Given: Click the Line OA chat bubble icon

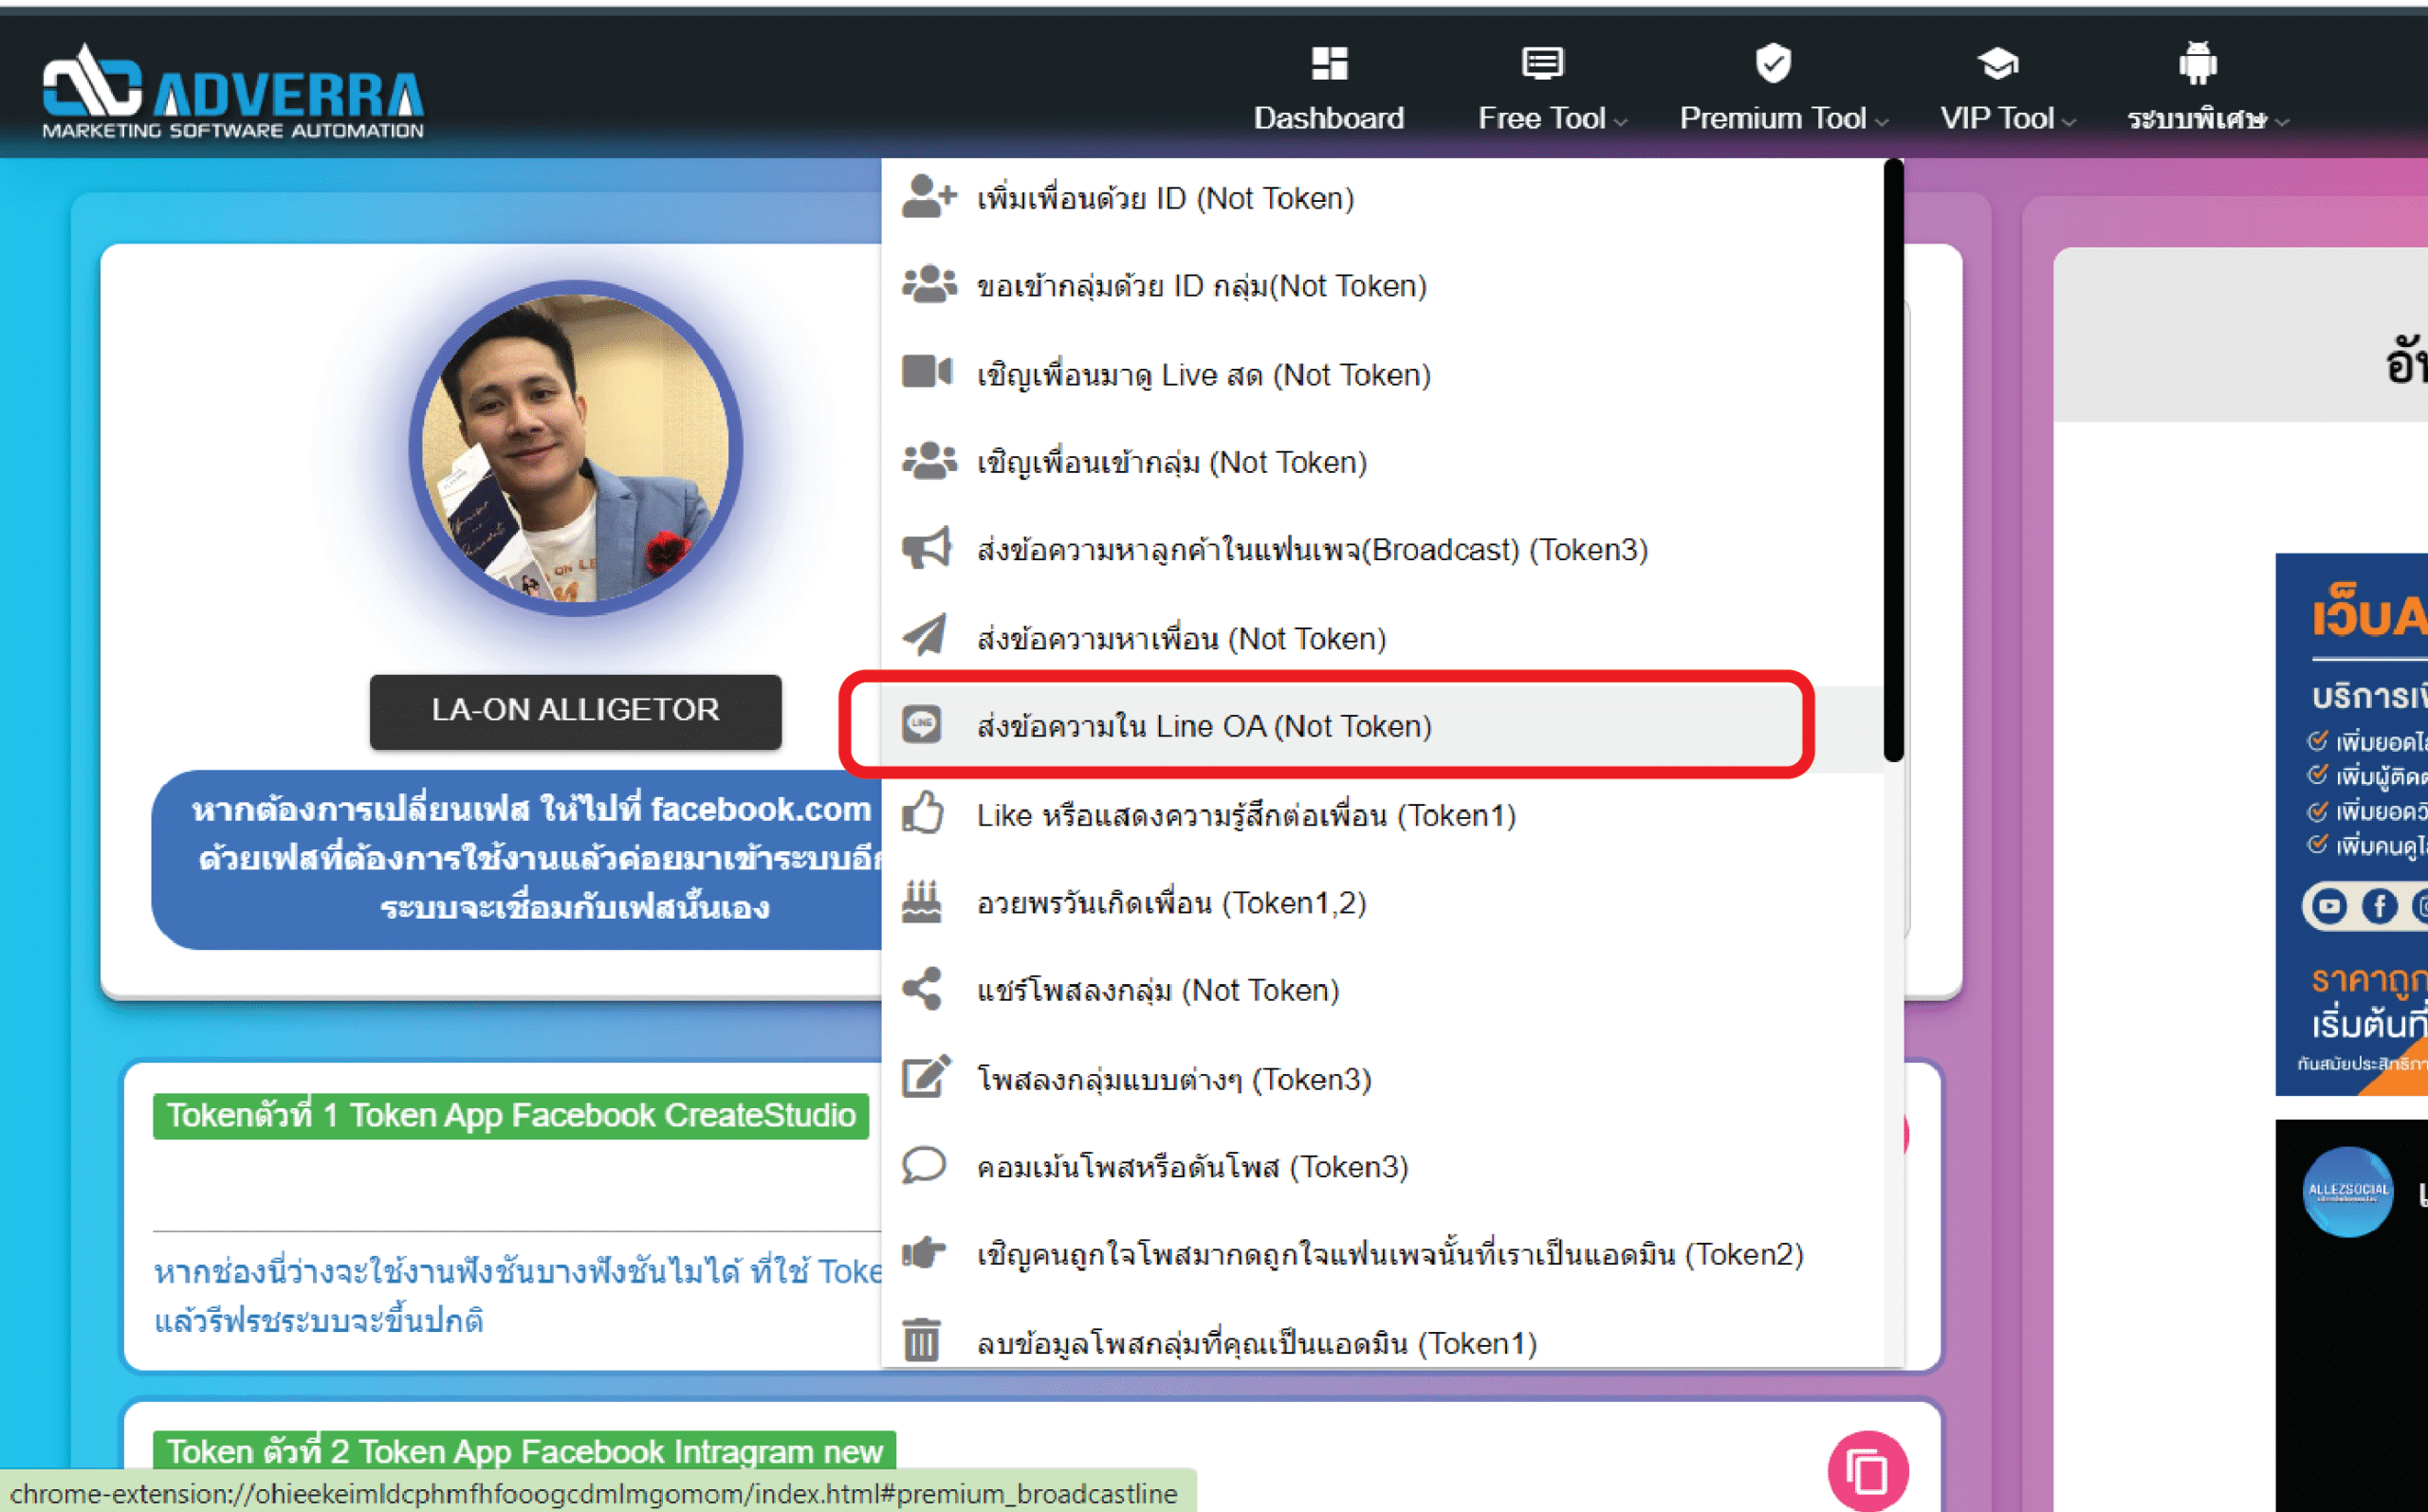Looking at the screenshot, I should [x=921, y=724].
